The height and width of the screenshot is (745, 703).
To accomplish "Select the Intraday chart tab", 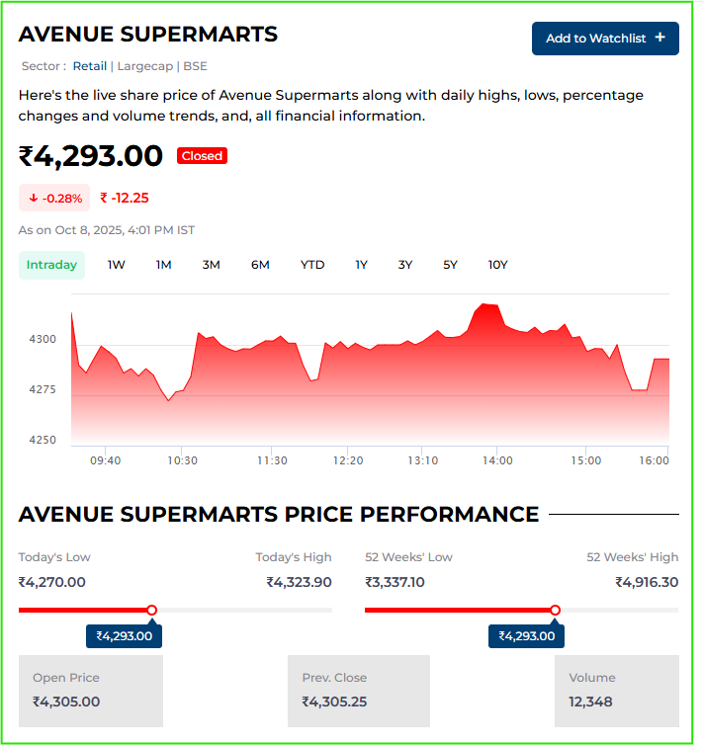I will pyautogui.click(x=51, y=265).
